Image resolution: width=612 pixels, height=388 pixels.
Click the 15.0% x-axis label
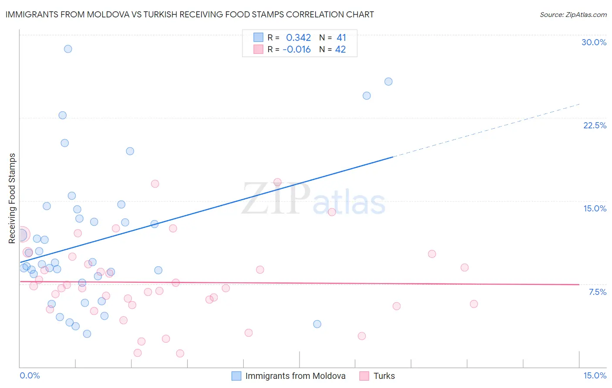[x=595, y=375]
